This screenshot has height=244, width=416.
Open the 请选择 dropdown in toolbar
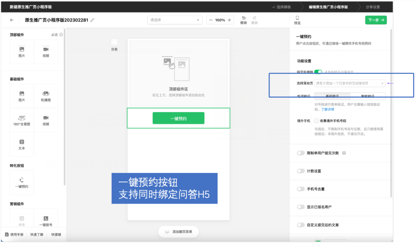tap(174, 20)
